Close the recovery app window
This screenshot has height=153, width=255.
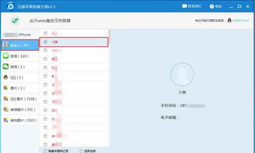coord(248,6)
